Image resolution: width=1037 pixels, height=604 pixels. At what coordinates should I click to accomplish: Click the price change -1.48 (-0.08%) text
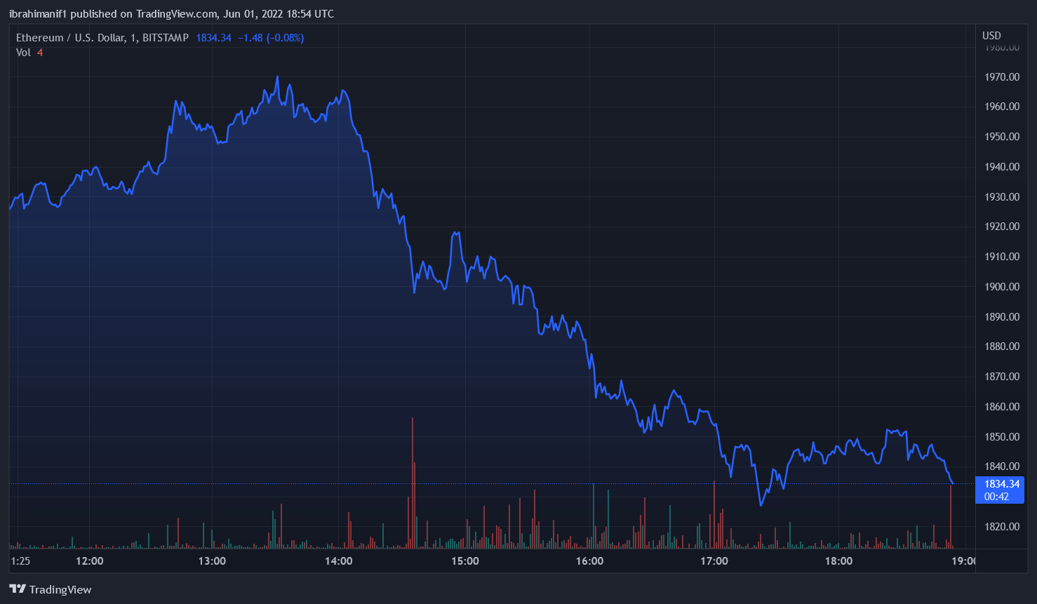[x=271, y=38]
